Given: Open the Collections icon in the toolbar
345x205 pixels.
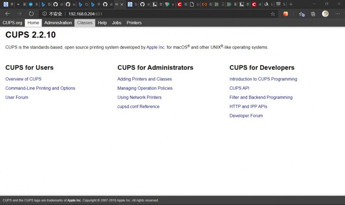Looking at the screenshot, I should [x=313, y=14].
